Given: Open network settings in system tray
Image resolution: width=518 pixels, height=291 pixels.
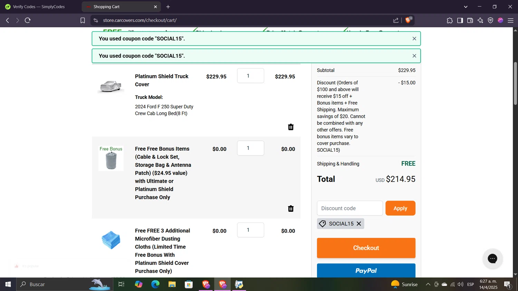Looking at the screenshot, I should tap(452, 284).
